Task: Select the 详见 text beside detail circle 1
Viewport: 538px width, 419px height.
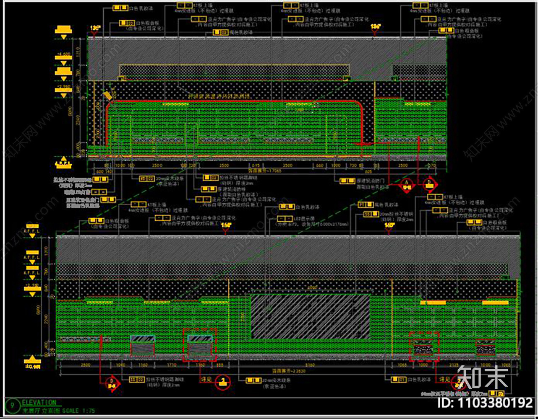Action: click(x=206, y=379)
